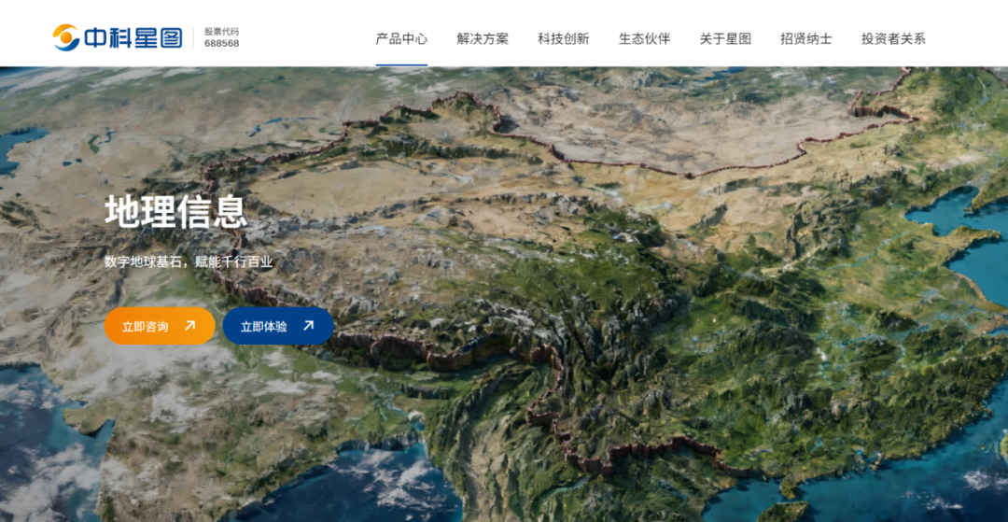Screen dimensions: 1008x522
Task: Visit the 投资者关系 page
Action: coord(893,38)
